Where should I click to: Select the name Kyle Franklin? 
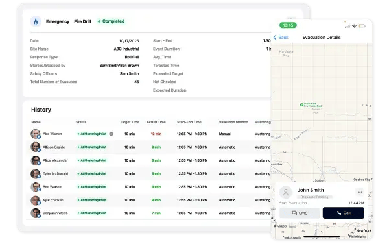53,200
